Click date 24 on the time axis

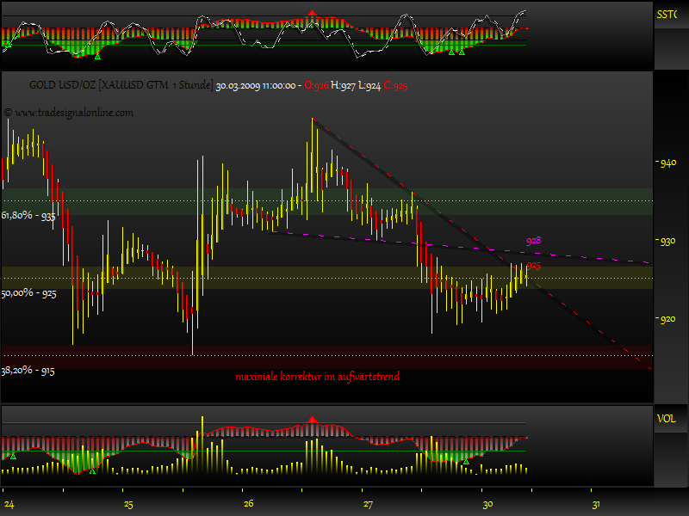click(9, 504)
